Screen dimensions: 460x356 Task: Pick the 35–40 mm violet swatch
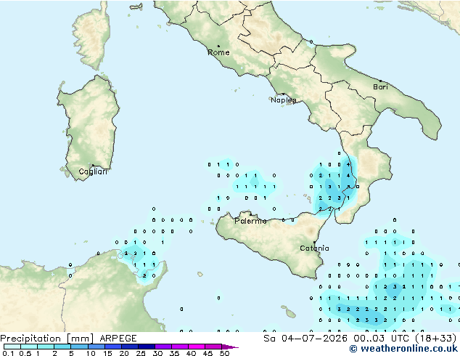(x=179, y=347)
